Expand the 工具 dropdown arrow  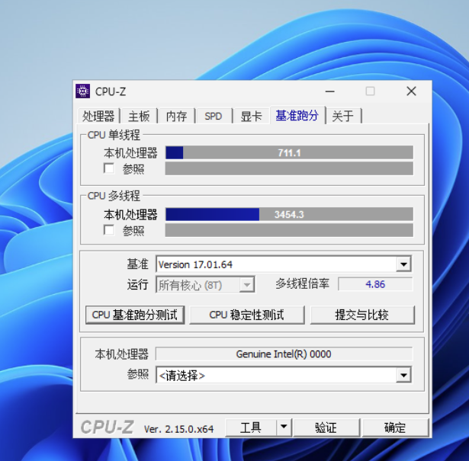(284, 427)
